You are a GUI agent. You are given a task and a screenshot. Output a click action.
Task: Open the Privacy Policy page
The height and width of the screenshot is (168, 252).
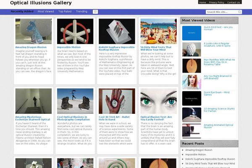[x=216, y=3]
